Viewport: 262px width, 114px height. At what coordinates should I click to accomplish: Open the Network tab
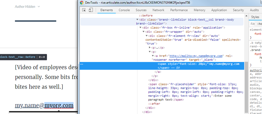pos(158,10)
